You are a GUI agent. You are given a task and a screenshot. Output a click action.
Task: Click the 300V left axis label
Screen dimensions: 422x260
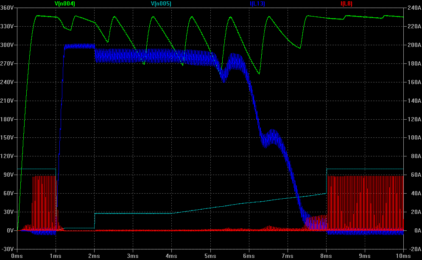7,45
